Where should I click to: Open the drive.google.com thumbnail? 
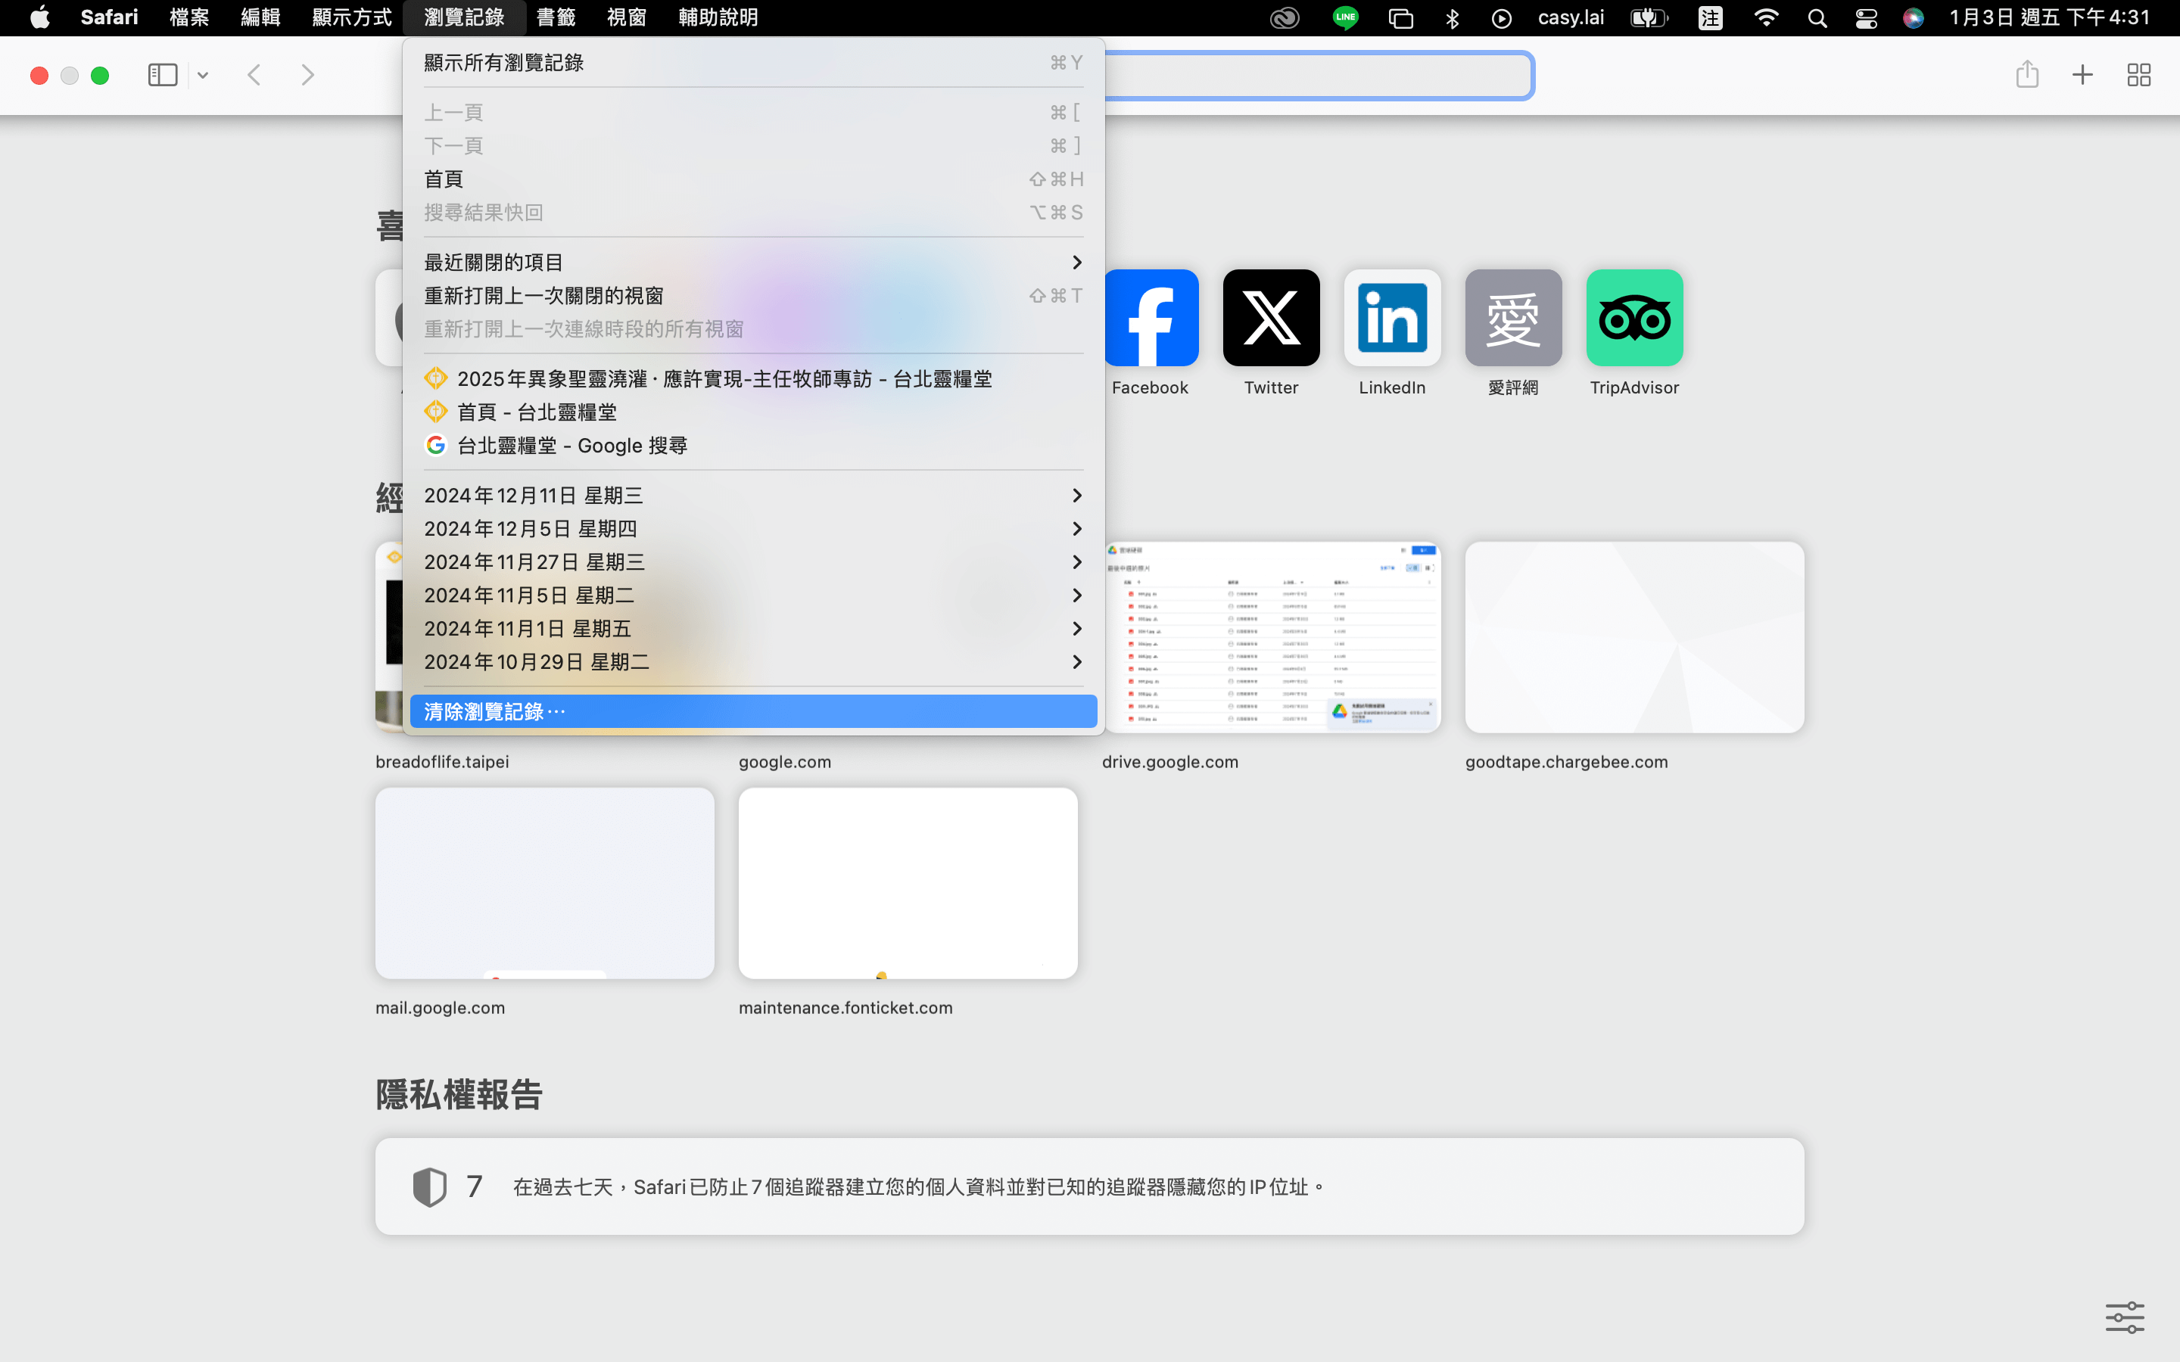tap(1271, 637)
